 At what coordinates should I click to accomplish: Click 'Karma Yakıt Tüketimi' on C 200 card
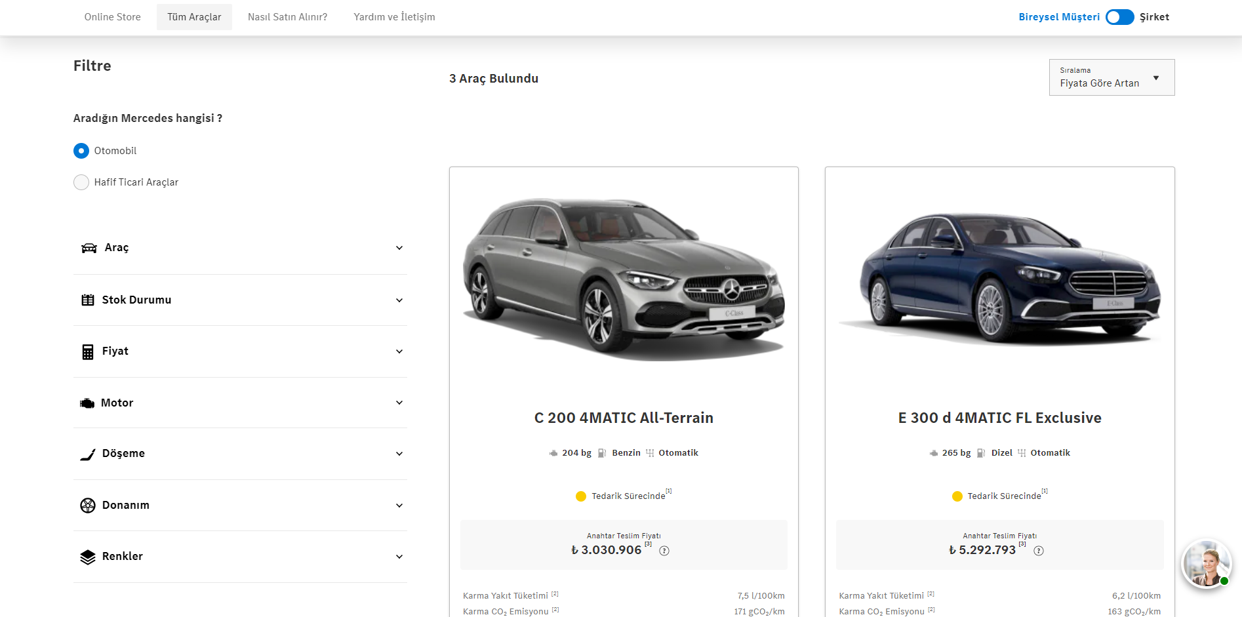pyautogui.click(x=506, y=596)
